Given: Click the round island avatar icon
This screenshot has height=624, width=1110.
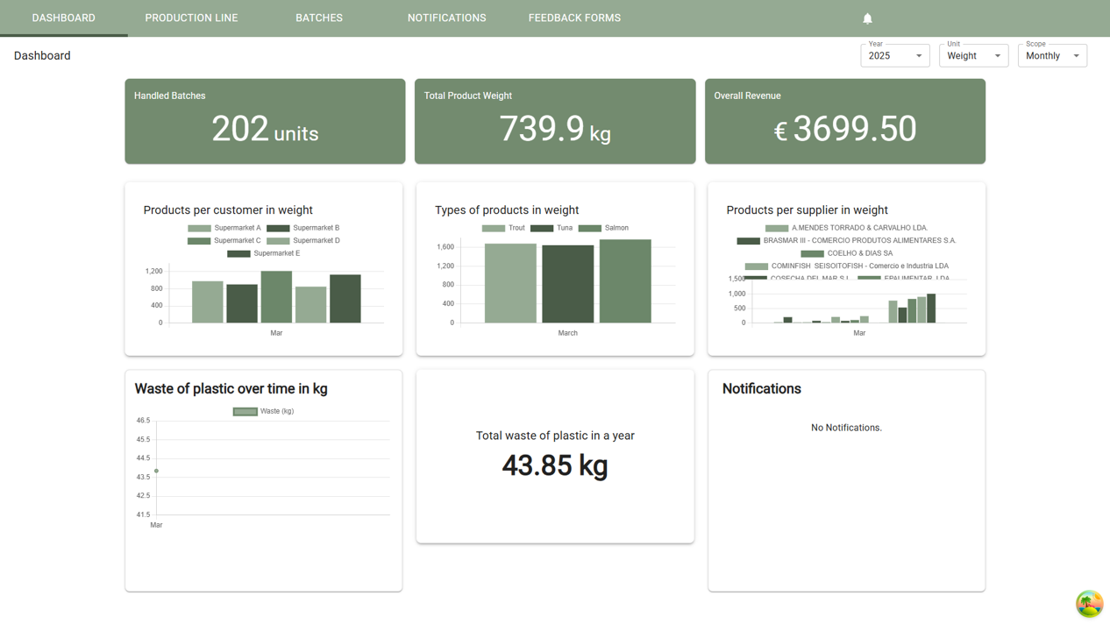Looking at the screenshot, I should pos(1089,604).
